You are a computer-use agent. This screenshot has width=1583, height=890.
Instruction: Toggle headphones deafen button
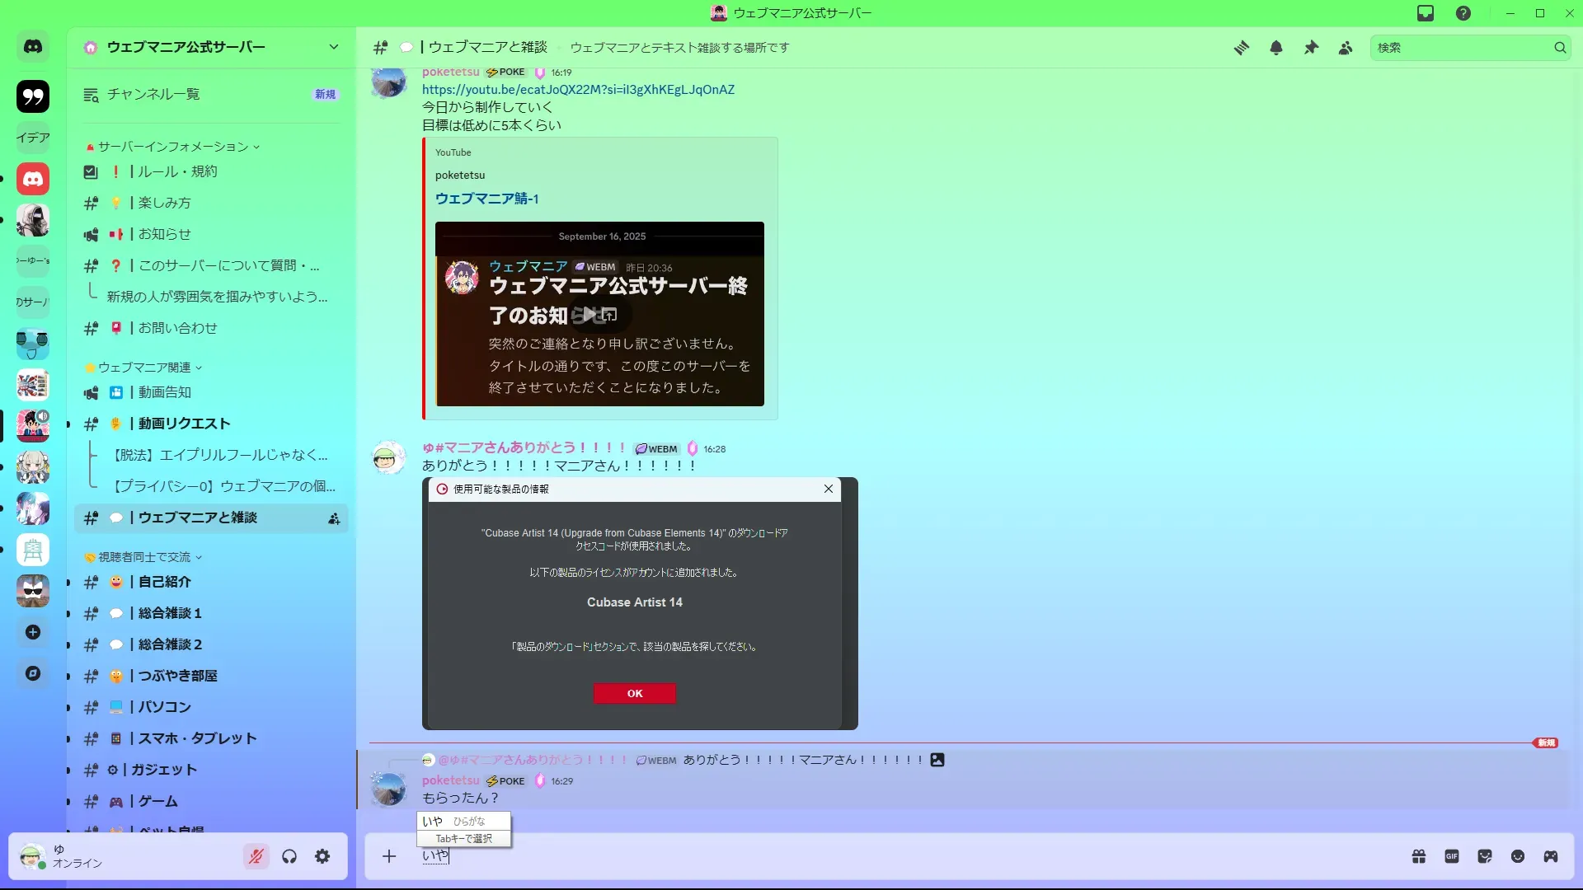point(289,857)
